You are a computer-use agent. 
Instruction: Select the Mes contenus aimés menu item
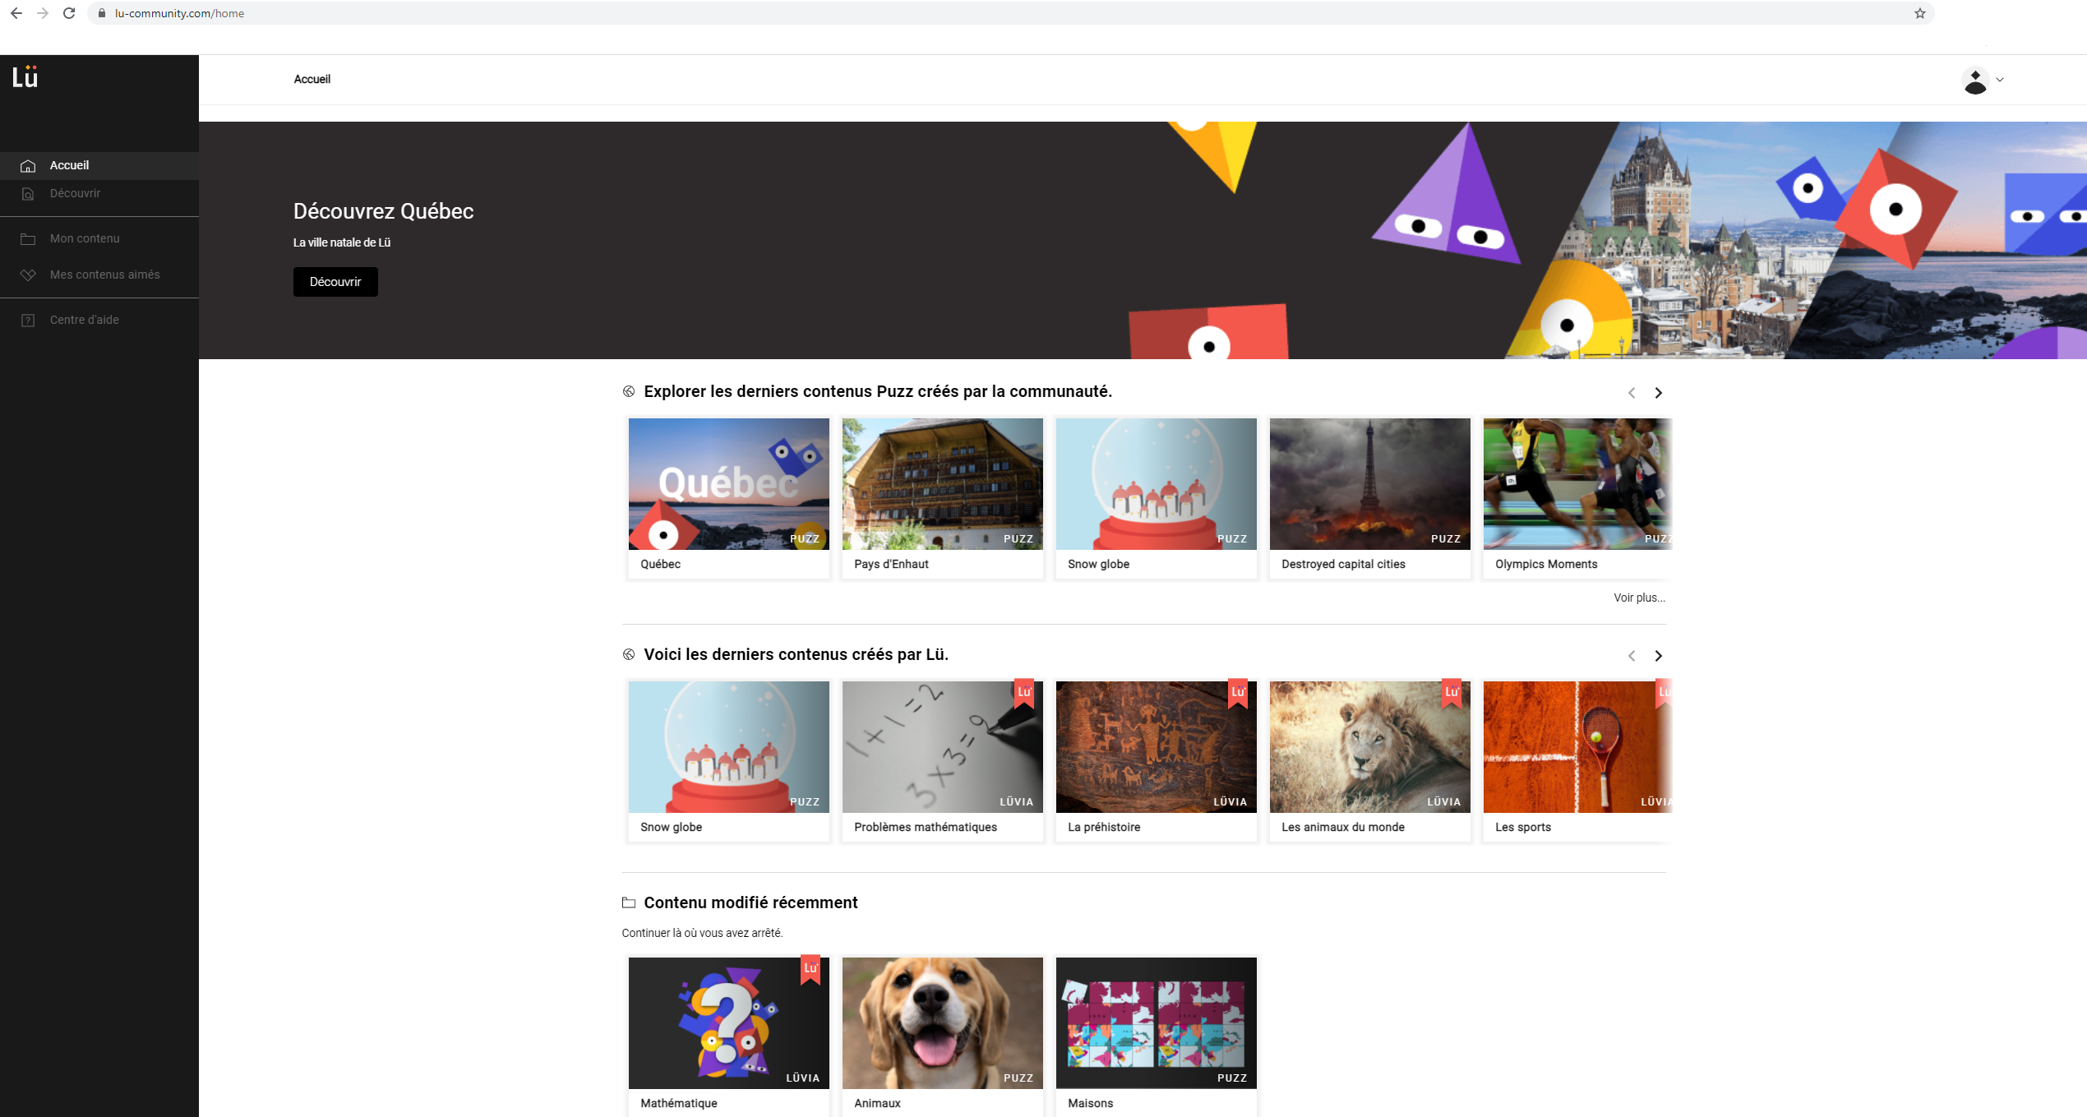105,275
